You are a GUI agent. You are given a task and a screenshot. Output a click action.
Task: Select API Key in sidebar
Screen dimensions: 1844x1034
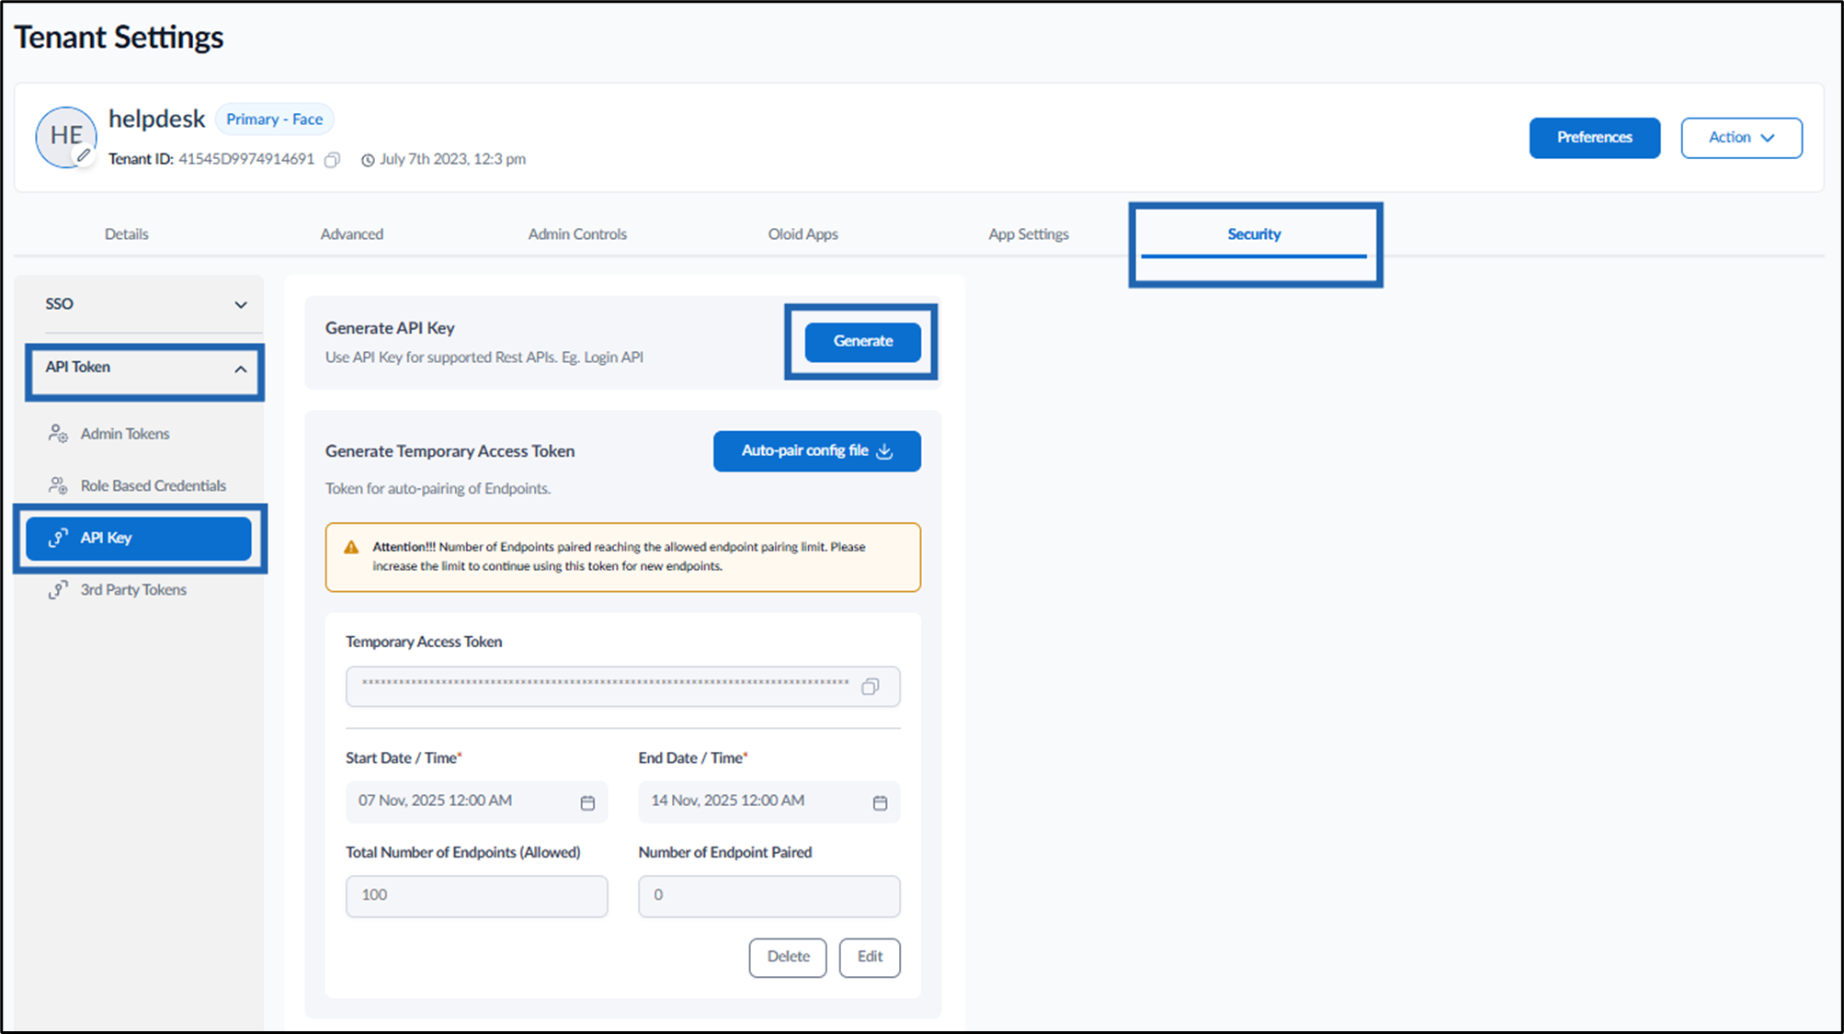click(139, 539)
